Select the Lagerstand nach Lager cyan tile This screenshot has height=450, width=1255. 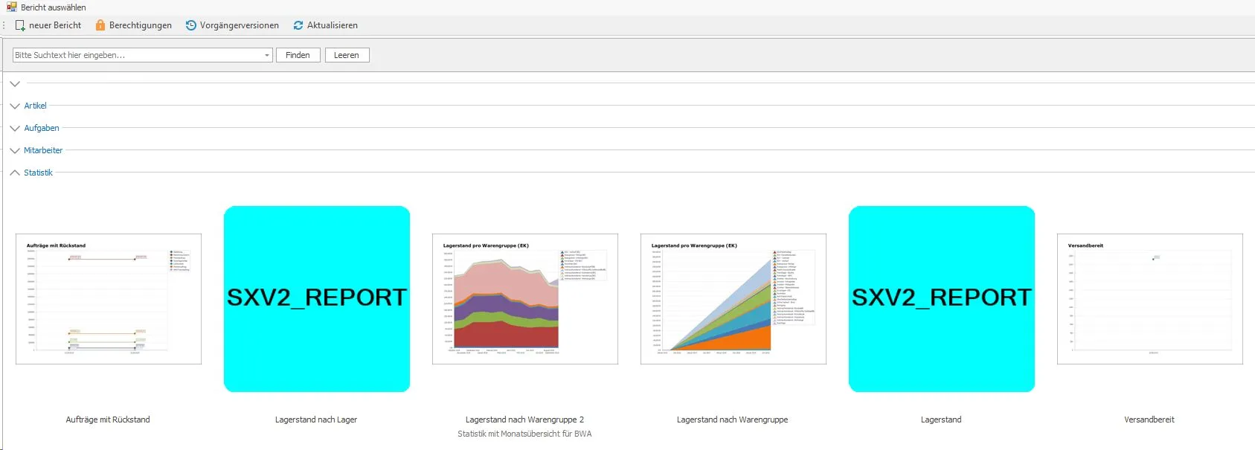click(317, 299)
